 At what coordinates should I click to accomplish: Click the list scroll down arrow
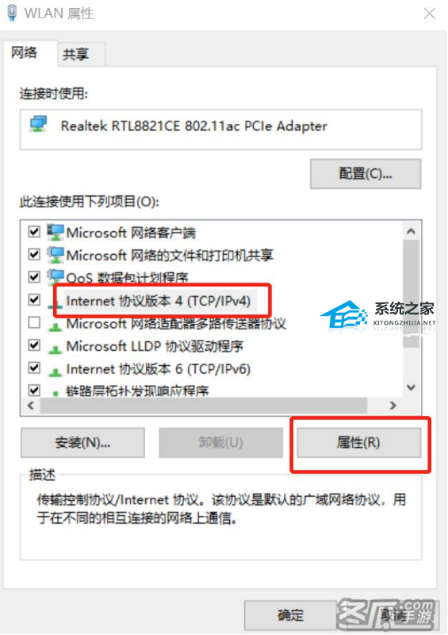(x=412, y=387)
